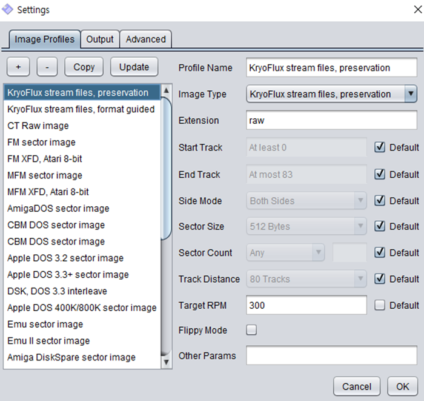Select 'MFM sector image' profile
424x401 pixels.
pyautogui.click(x=82, y=175)
